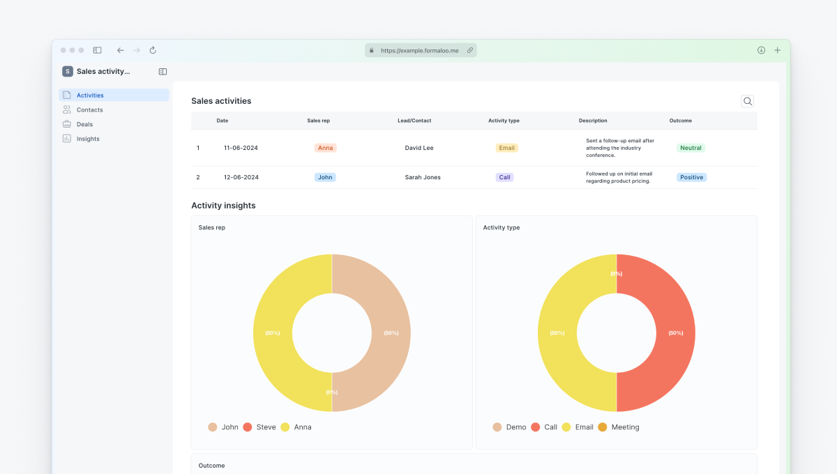Click the Lead/Contact column header
837x474 pixels.
414,121
